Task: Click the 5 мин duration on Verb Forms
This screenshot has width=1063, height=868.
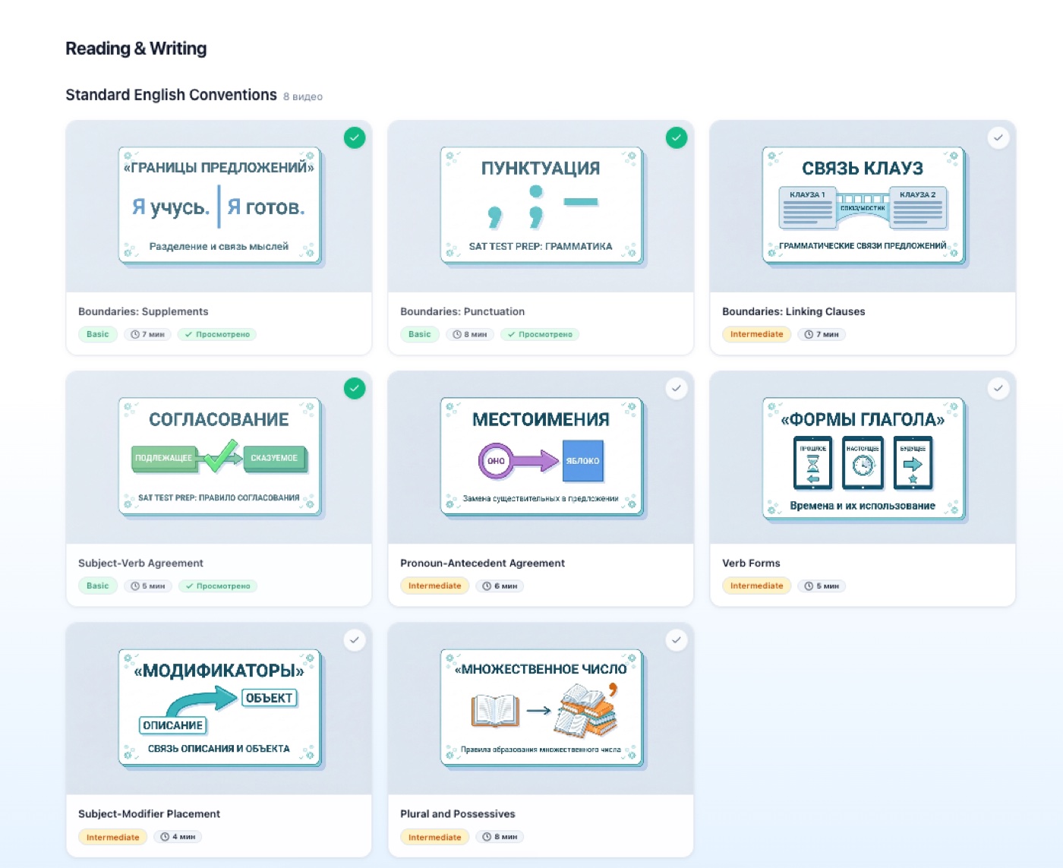Action: [822, 586]
